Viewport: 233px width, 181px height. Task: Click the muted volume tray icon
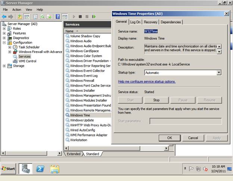(x=205, y=169)
